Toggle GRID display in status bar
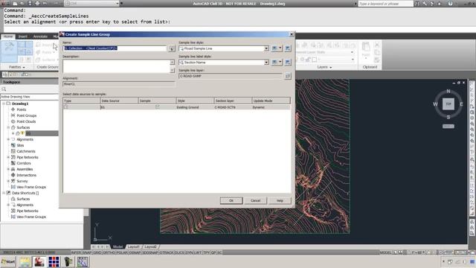This screenshot has width=476, height=268. [97, 252]
